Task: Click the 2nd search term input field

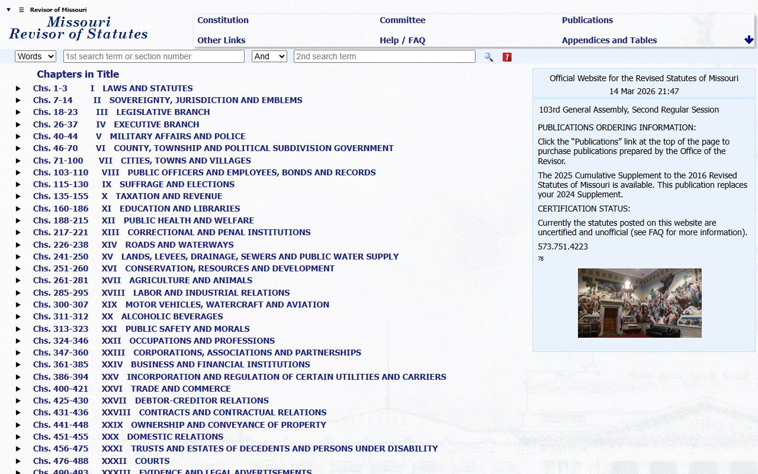Action: pyautogui.click(x=384, y=56)
